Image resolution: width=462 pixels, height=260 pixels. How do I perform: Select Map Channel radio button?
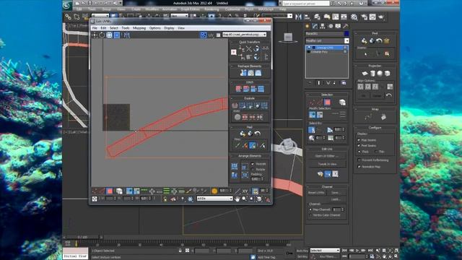[x=310, y=209]
